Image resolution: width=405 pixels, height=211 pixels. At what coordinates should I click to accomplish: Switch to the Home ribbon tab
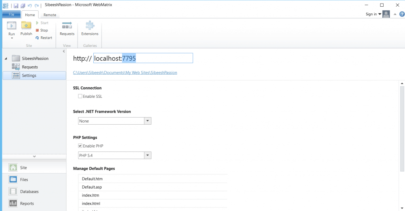[30, 15]
